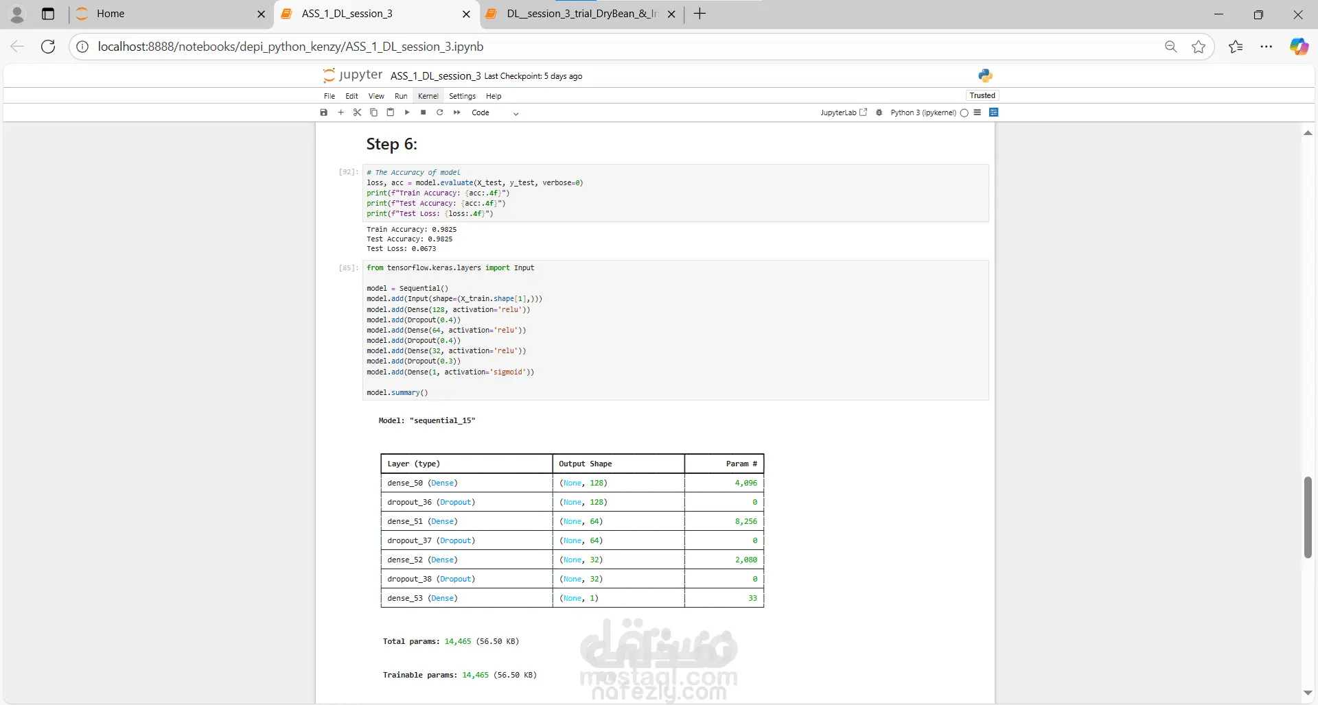Close the DL_session_3_trial_DryBean browser tab
The height and width of the screenshot is (705, 1318).
[671, 14]
